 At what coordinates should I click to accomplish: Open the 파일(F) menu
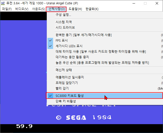pyautogui.click(x=7, y=9)
